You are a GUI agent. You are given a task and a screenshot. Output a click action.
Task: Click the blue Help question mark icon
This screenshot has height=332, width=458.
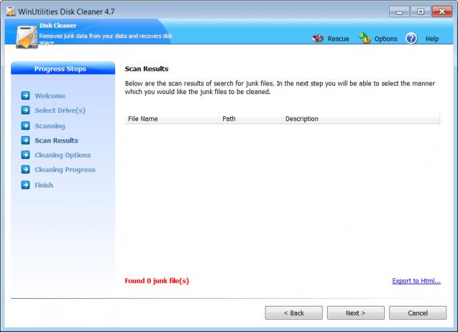coord(412,38)
